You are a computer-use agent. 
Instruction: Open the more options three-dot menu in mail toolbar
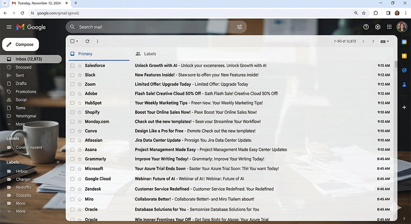(97, 41)
